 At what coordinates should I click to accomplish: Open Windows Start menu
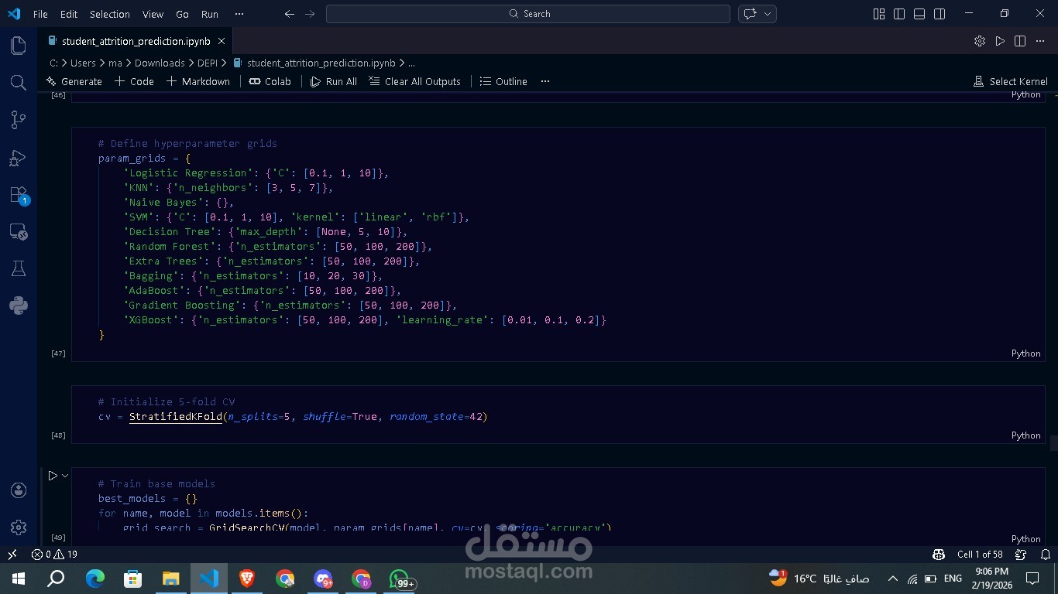[x=19, y=578]
